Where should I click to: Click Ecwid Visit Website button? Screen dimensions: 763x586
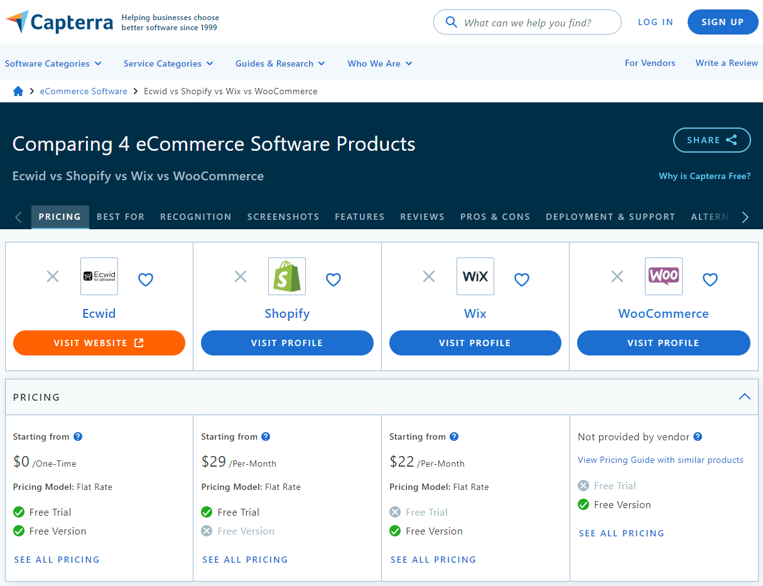pos(99,343)
